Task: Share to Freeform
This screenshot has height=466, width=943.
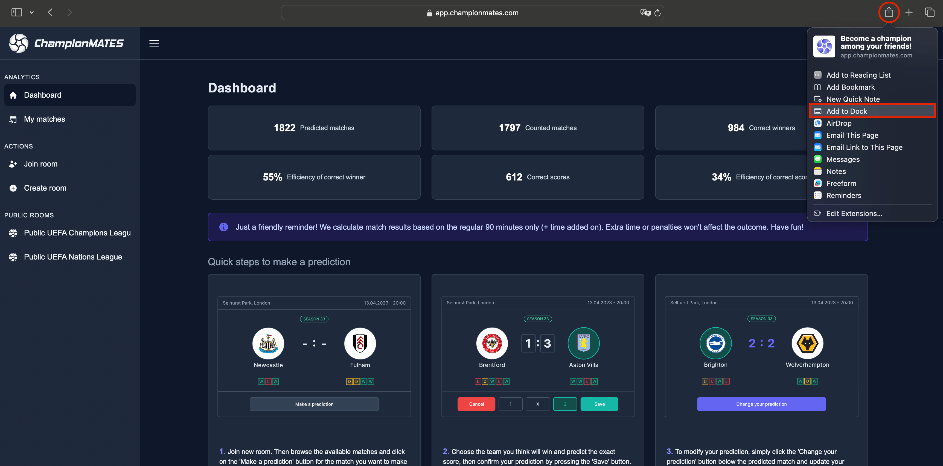Action: click(x=872, y=184)
